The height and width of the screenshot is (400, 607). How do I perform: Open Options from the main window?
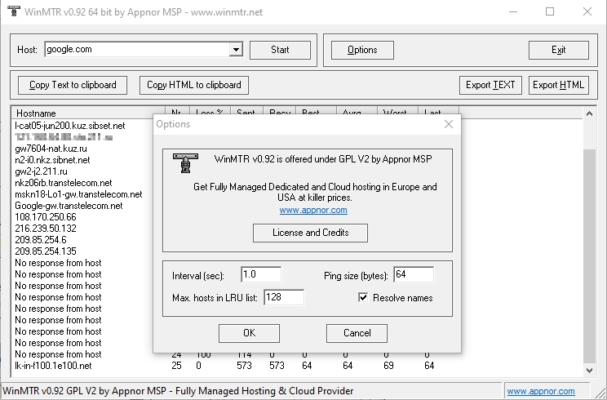click(362, 50)
